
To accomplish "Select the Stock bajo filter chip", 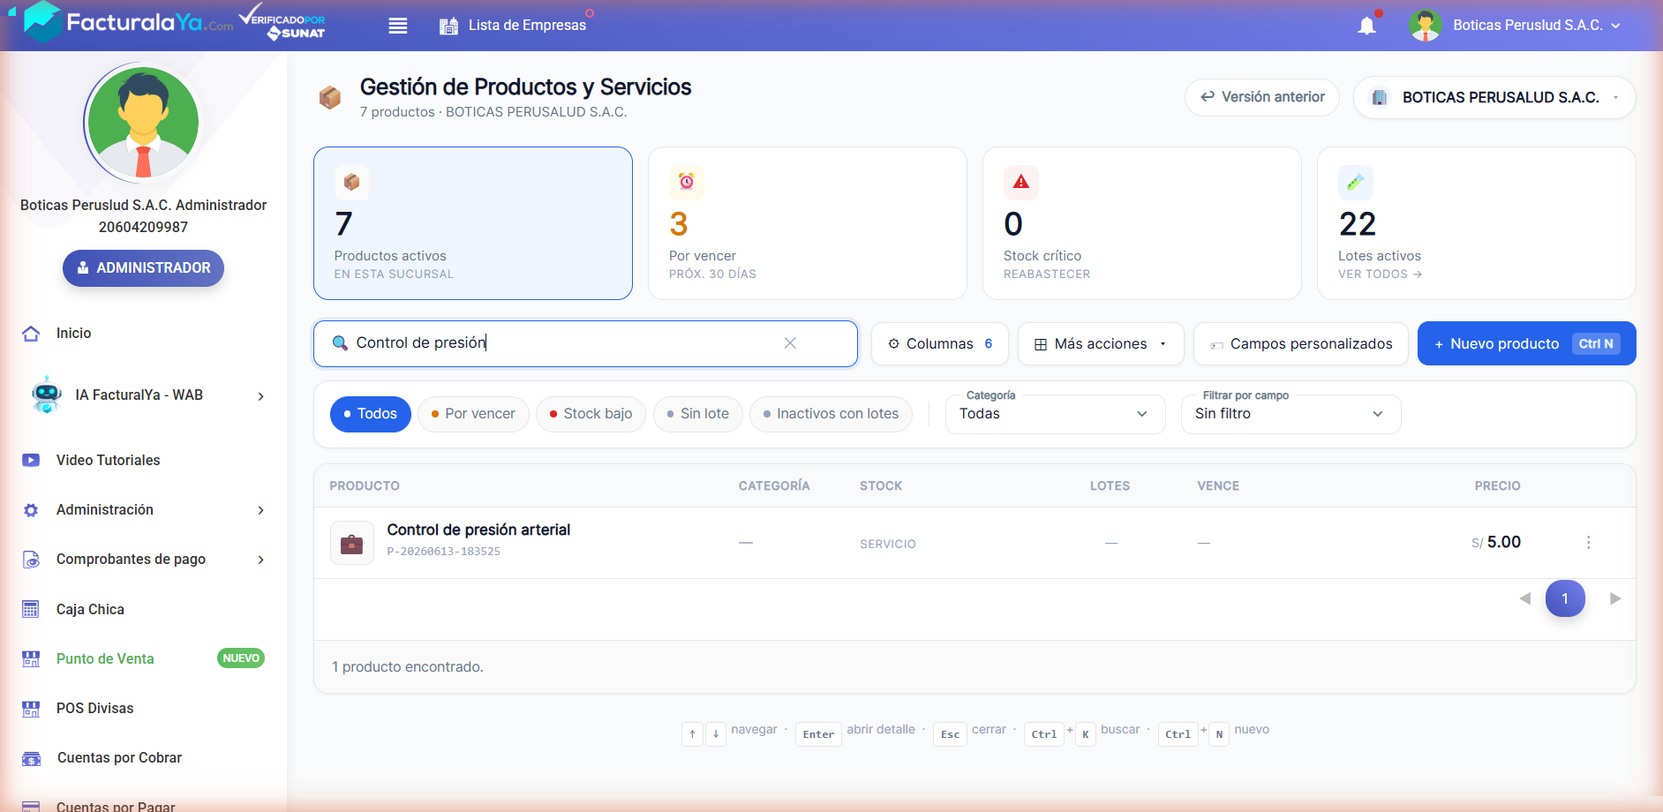I will [591, 414].
